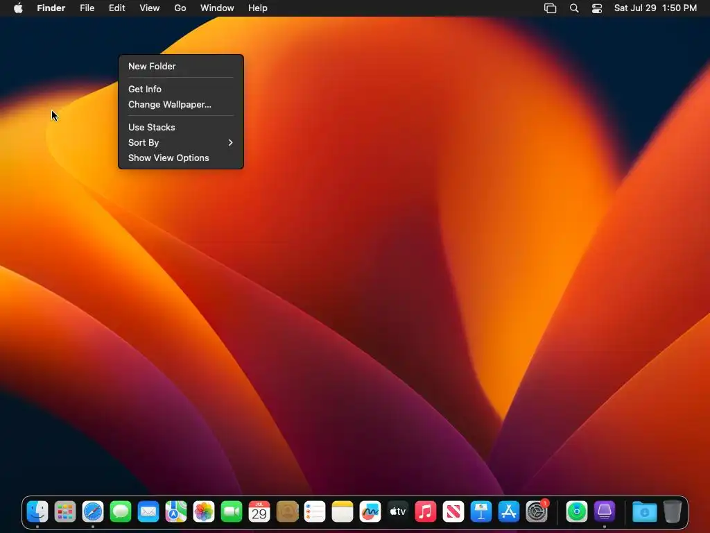
Task: Open the Apple TV app icon
Action: point(398,511)
